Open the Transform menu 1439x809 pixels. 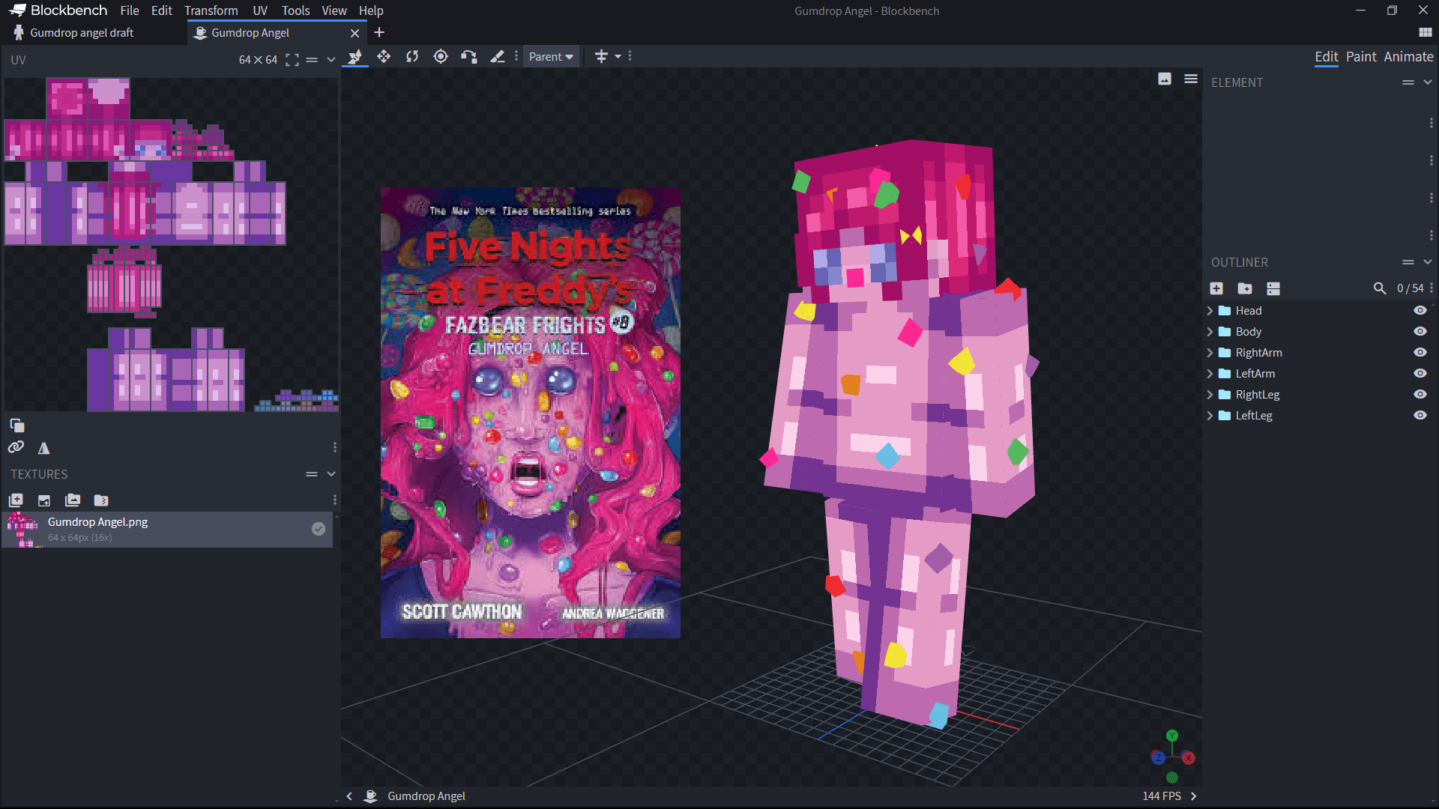pos(211,10)
